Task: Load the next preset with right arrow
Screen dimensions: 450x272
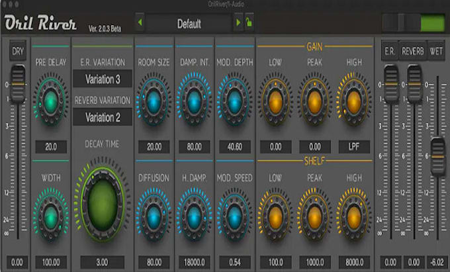Action: click(x=238, y=23)
